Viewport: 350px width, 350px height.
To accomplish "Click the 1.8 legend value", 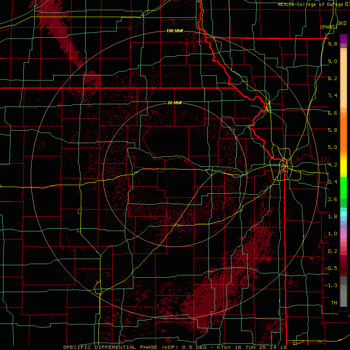I will tap(332, 217).
